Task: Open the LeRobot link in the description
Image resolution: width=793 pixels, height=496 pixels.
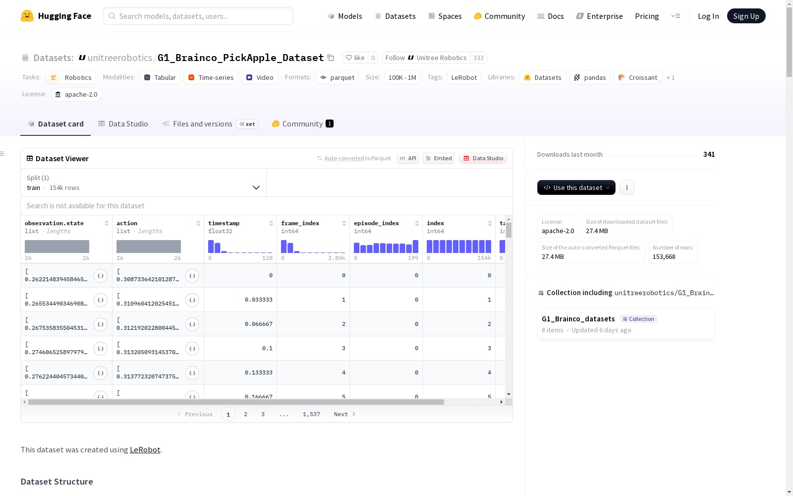Action: tap(145, 449)
